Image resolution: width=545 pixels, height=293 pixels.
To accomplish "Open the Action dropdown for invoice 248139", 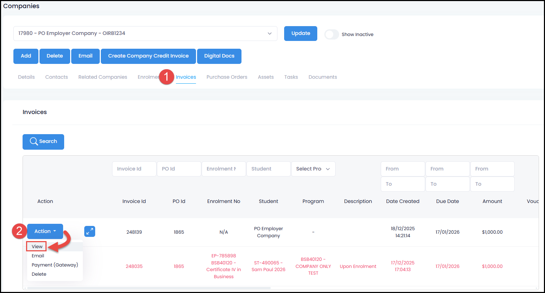I will pyautogui.click(x=45, y=231).
